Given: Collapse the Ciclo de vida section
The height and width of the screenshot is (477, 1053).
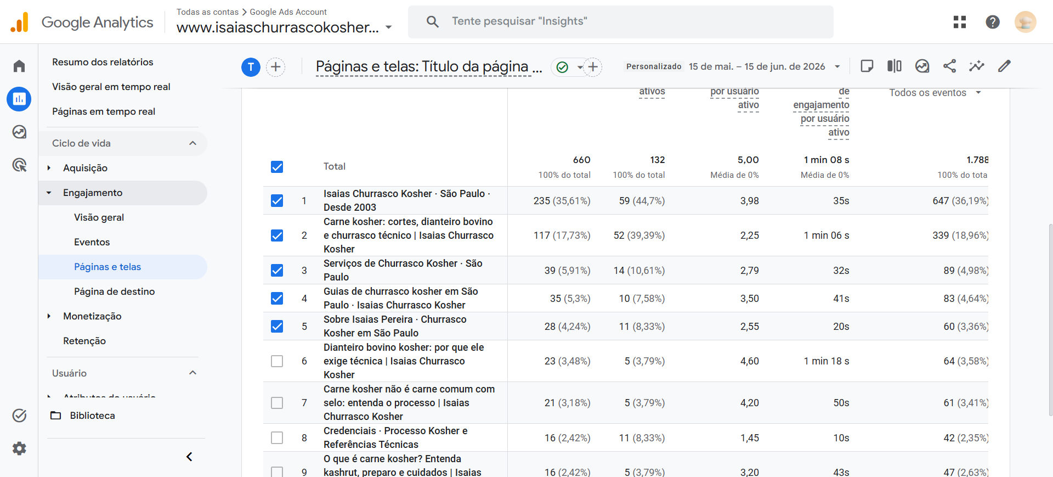Looking at the screenshot, I should 193,143.
